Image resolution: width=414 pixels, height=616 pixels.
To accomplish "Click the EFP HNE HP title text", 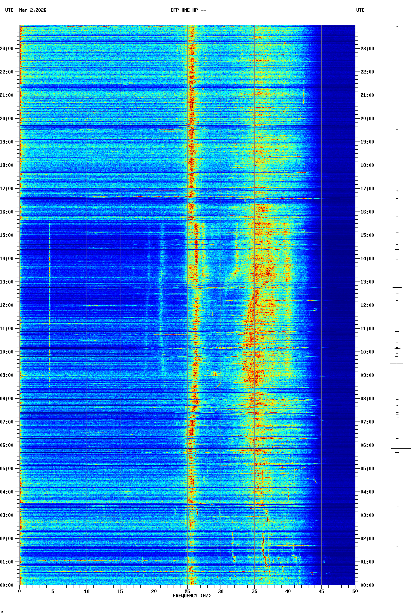I will click(x=188, y=10).
